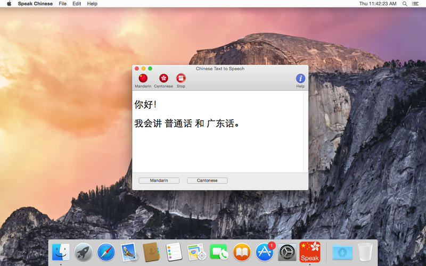Viewport: 426px width, 266px height.
Task: Open the Help menu in menu bar
Action: pyautogui.click(x=92, y=4)
